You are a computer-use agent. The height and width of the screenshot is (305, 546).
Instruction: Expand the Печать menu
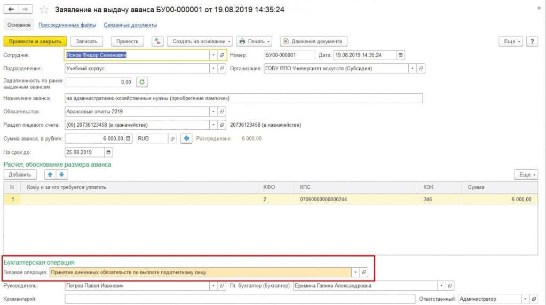[254, 42]
